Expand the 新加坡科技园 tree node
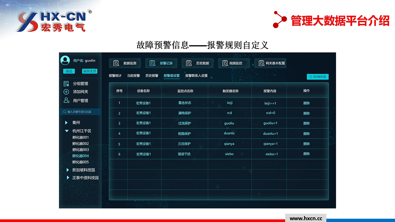 (x=67, y=170)
